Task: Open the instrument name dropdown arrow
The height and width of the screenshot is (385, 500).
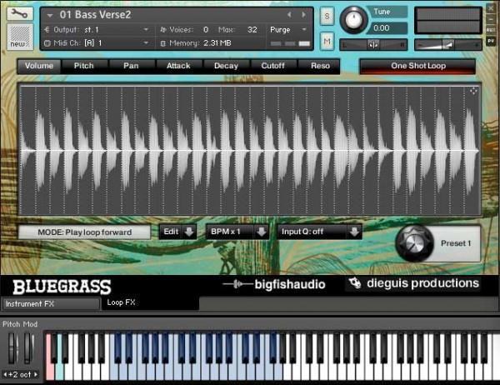Action: click(49, 15)
